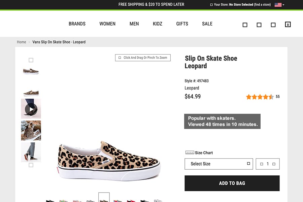Go to the SALE section
The image size is (303, 202).
click(207, 24)
